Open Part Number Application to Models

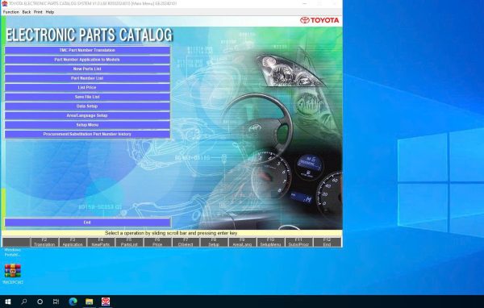pos(87,60)
